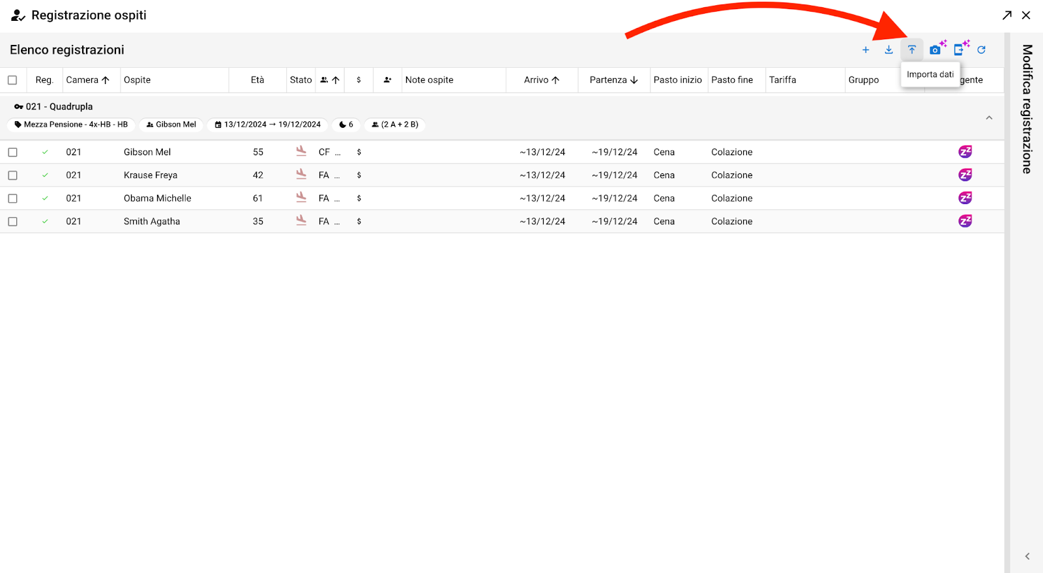The image size is (1043, 573).
Task: Click the arrival status icon for Krause Freya
Action: pyautogui.click(x=301, y=175)
